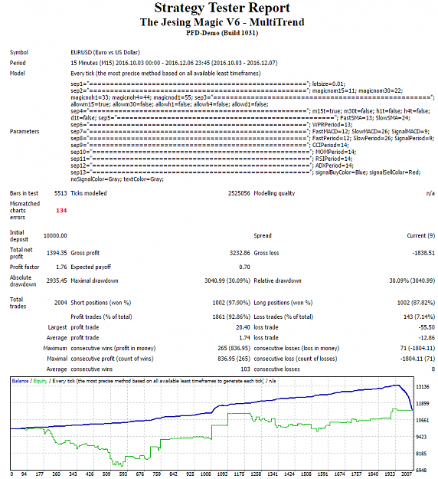Click the Bars in test value 5513

point(60,193)
